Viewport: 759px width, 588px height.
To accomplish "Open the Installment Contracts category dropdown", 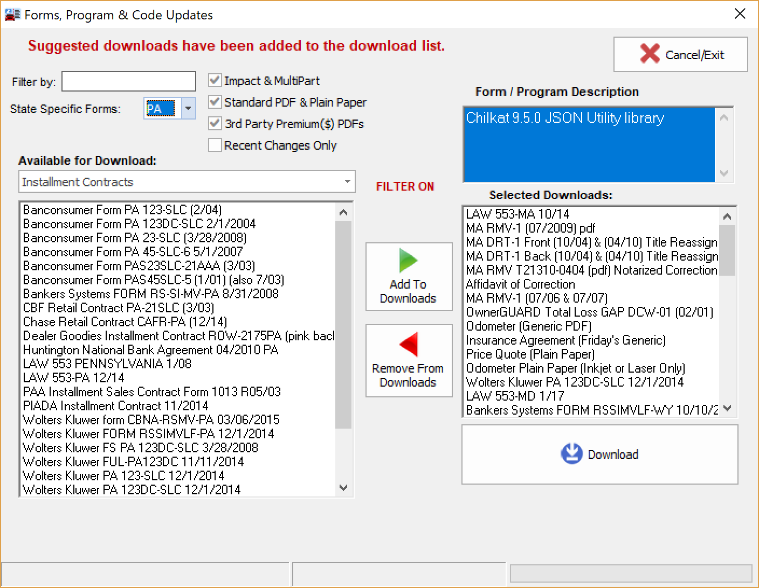I will 348,181.
